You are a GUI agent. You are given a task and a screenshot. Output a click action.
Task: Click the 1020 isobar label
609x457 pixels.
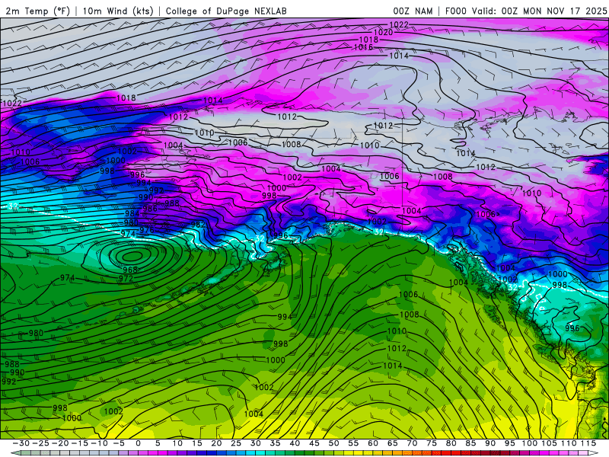coord(384,32)
